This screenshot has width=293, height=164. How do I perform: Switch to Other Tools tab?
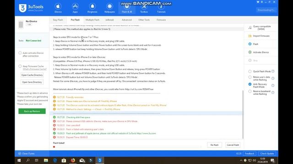tap(144, 20)
